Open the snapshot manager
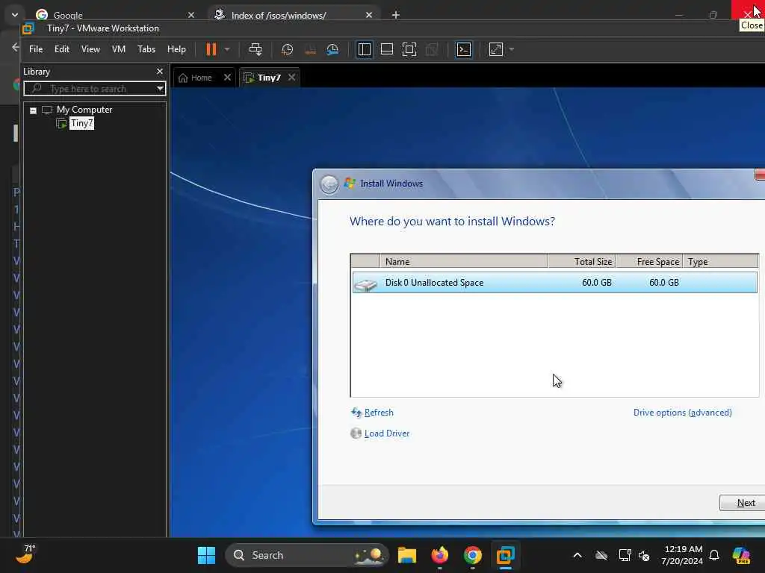The height and width of the screenshot is (573, 765). [332, 49]
